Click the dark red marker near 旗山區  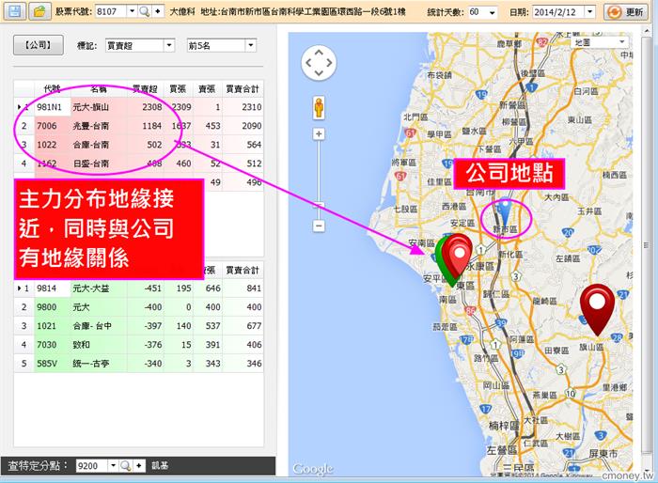pos(597,310)
